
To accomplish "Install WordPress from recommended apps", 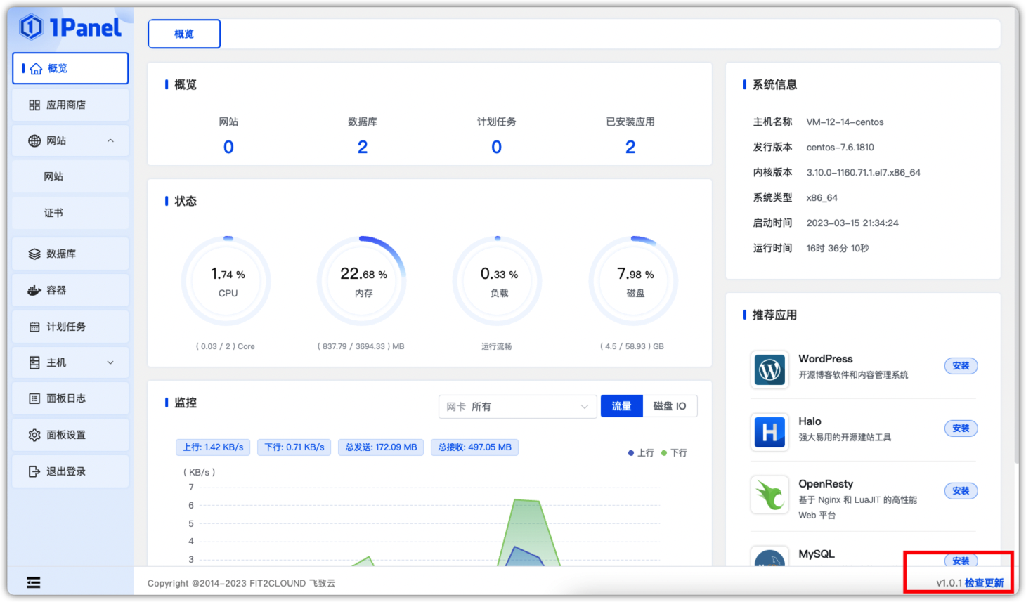I will tap(961, 365).
